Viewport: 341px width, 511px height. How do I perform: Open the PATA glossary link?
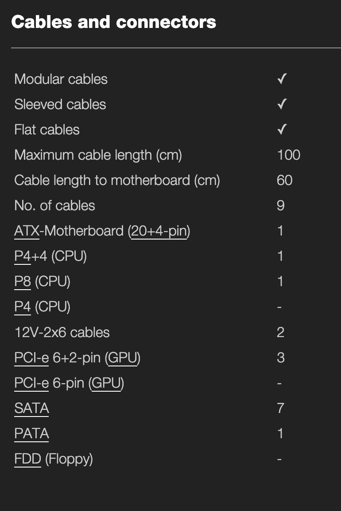(x=31, y=433)
